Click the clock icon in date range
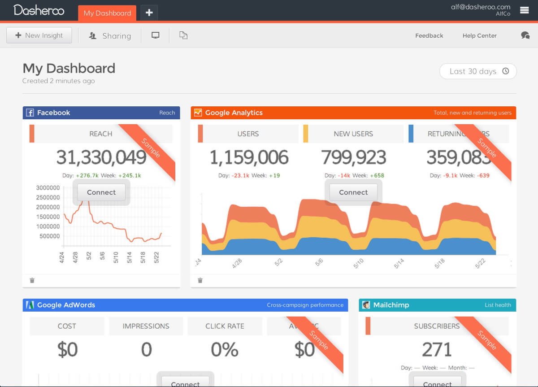The image size is (538, 387). click(x=506, y=71)
